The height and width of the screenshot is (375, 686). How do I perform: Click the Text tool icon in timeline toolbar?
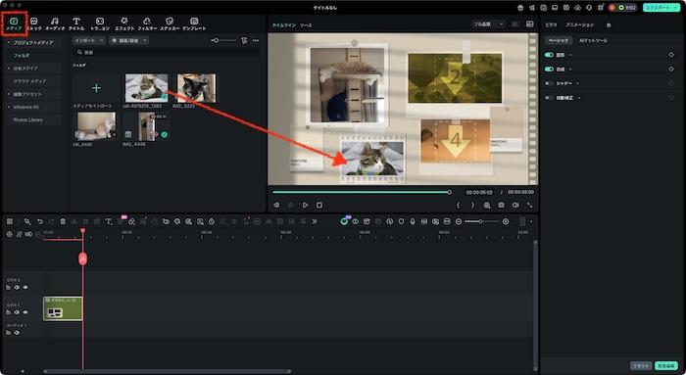pyautogui.click(x=109, y=222)
